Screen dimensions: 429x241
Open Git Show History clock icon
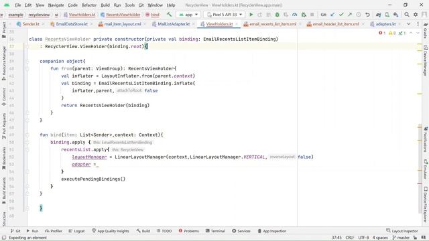point(359,15)
